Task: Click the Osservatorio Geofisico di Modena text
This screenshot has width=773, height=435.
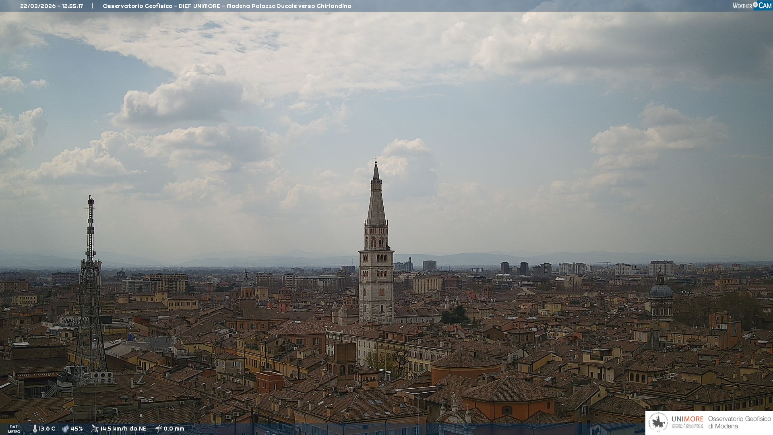Action: click(x=739, y=423)
